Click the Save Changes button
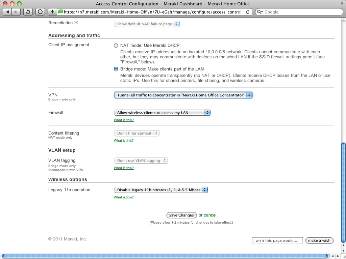 pos(181,215)
